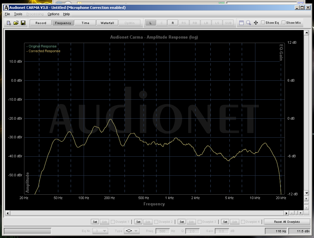This screenshot has height=238, width=314.
Task: Click the vertical scrollbar up arrow
Action: [306, 33]
